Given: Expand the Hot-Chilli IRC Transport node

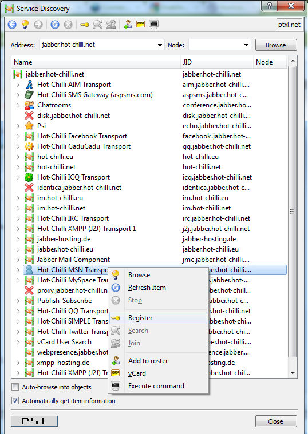Looking at the screenshot, I should click(x=18, y=218).
